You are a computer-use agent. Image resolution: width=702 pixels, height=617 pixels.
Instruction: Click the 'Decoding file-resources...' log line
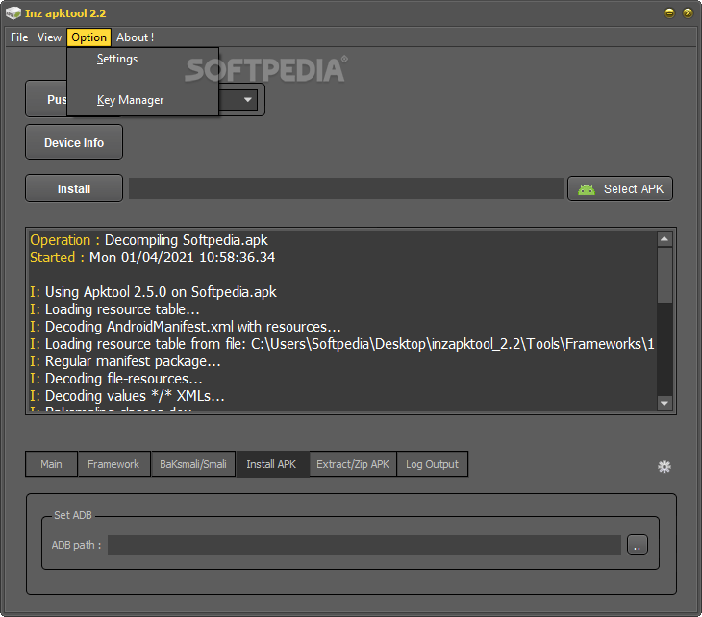[116, 379]
